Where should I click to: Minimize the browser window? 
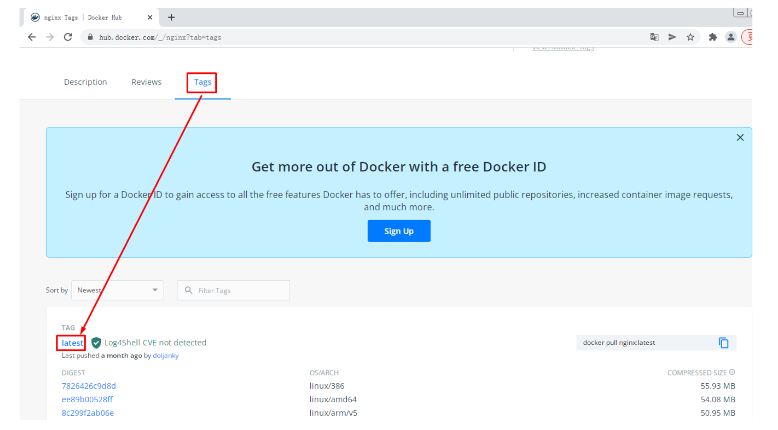[x=740, y=13]
